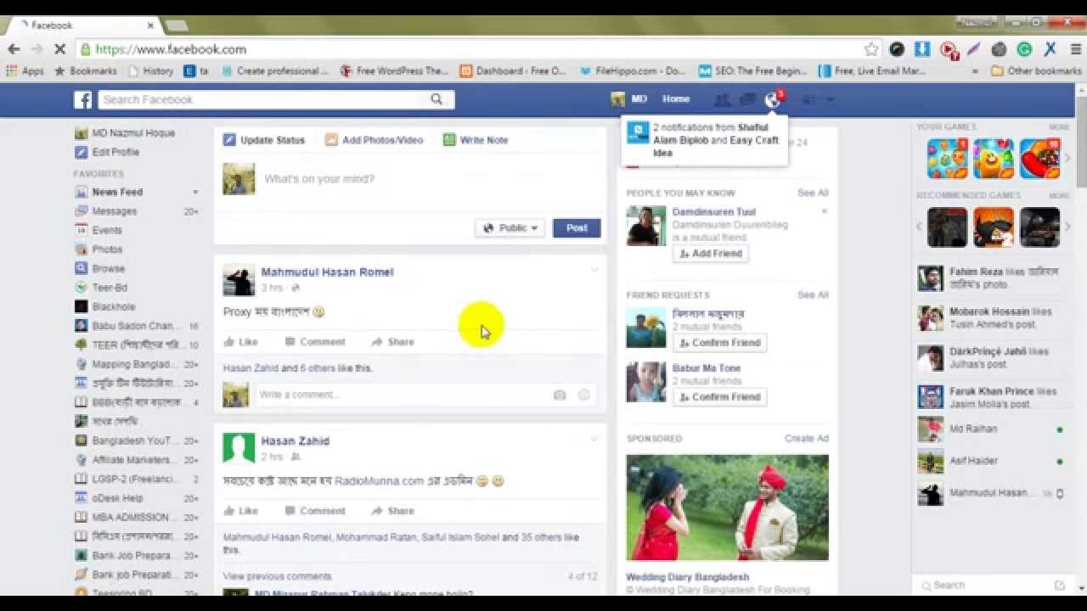Share Mahmudul Hasan Romel's post
This screenshot has width=1087, height=611.
point(392,342)
